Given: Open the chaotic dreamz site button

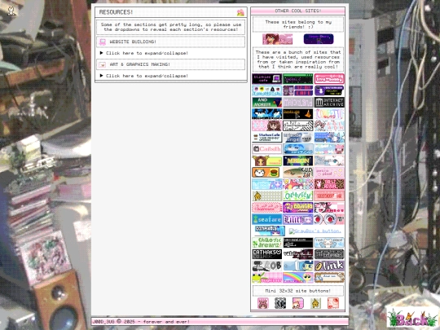Looking at the screenshot, I should (x=267, y=243).
